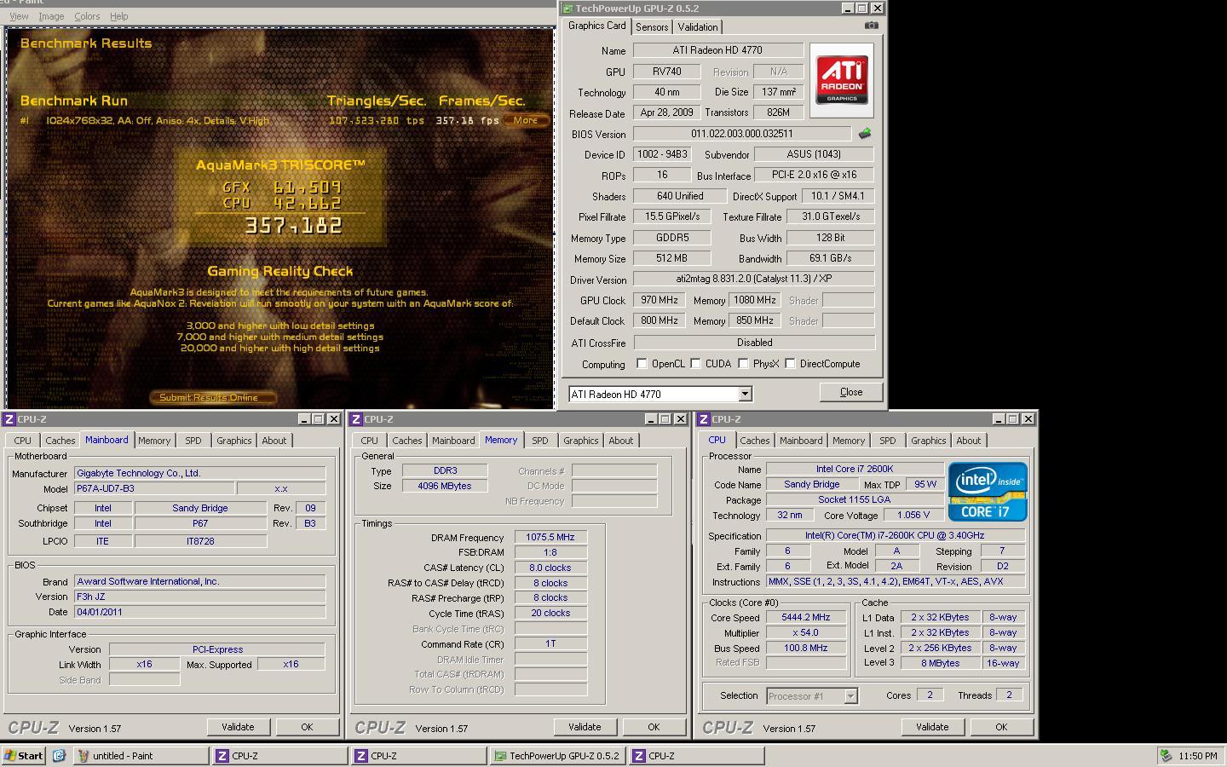Click the Intel Core i7 logo badge

(x=988, y=492)
